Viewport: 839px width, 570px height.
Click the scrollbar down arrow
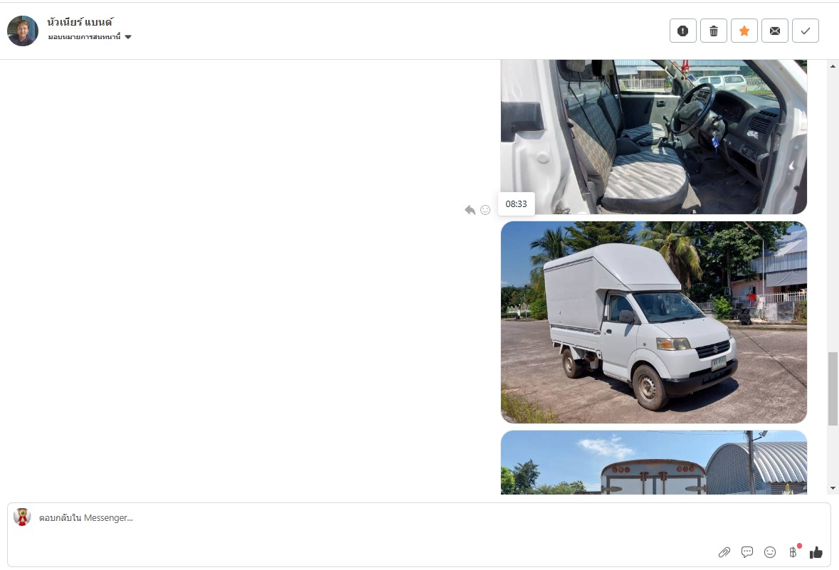[x=833, y=488]
